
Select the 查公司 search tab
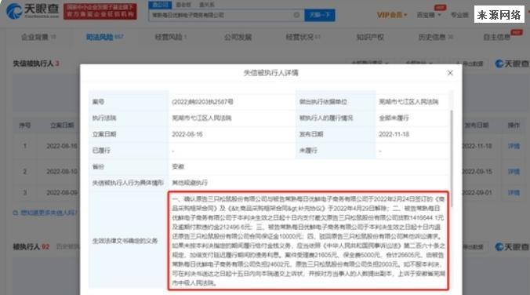click(x=160, y=5)
